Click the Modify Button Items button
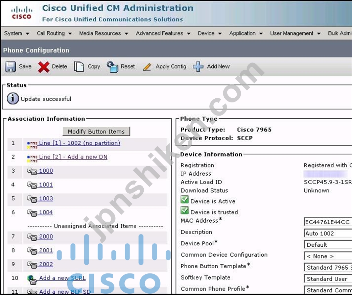Screen dimensions: 352x295 (x=96, y=131)
